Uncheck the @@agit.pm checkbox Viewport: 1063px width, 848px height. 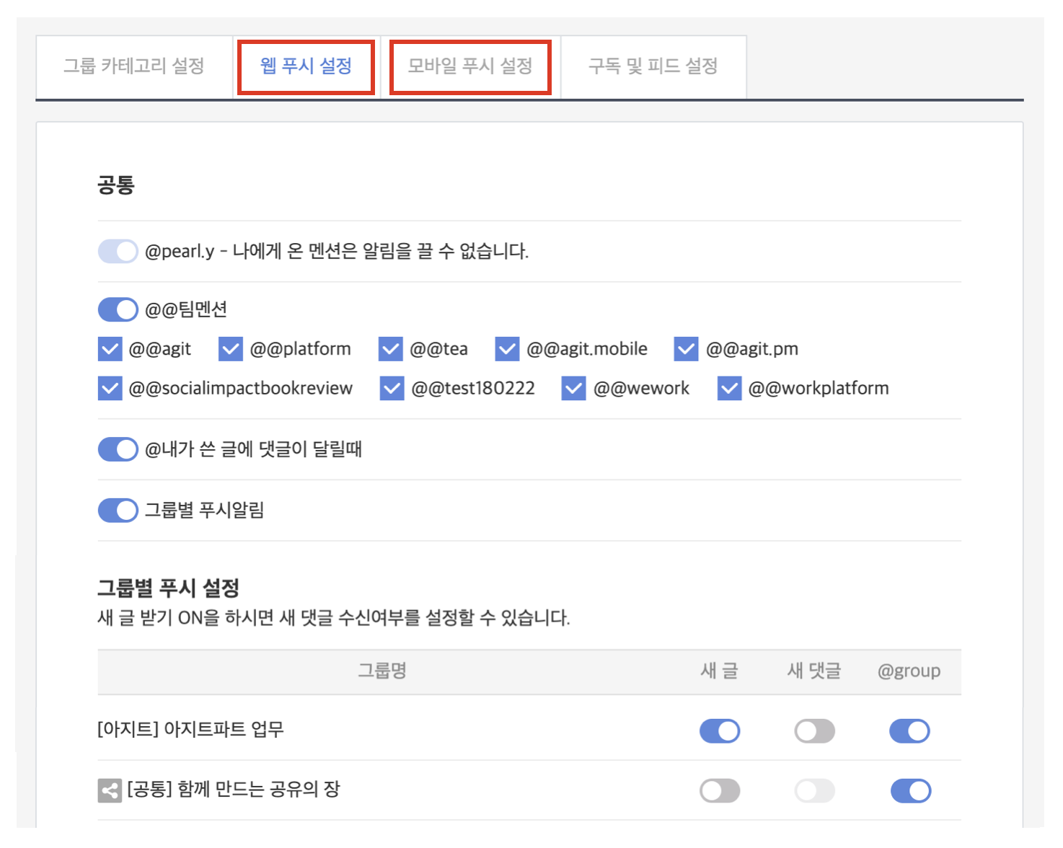687,350
